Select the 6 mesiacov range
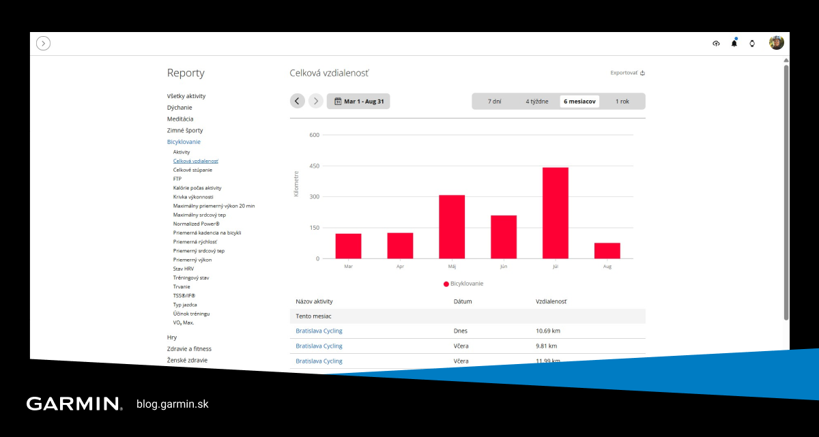 click(579, 102)
